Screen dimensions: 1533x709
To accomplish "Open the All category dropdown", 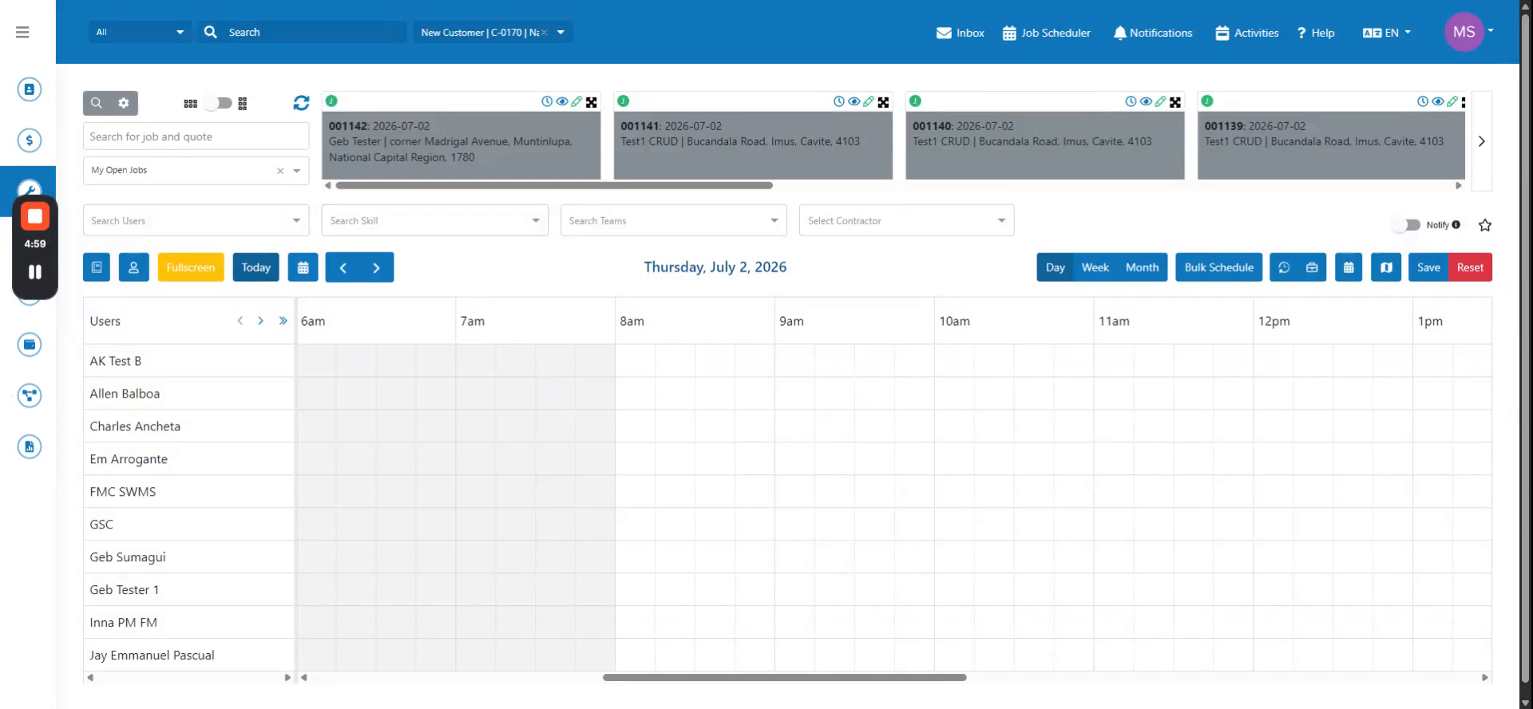I will pyautogui.click(x=140, y=32).
